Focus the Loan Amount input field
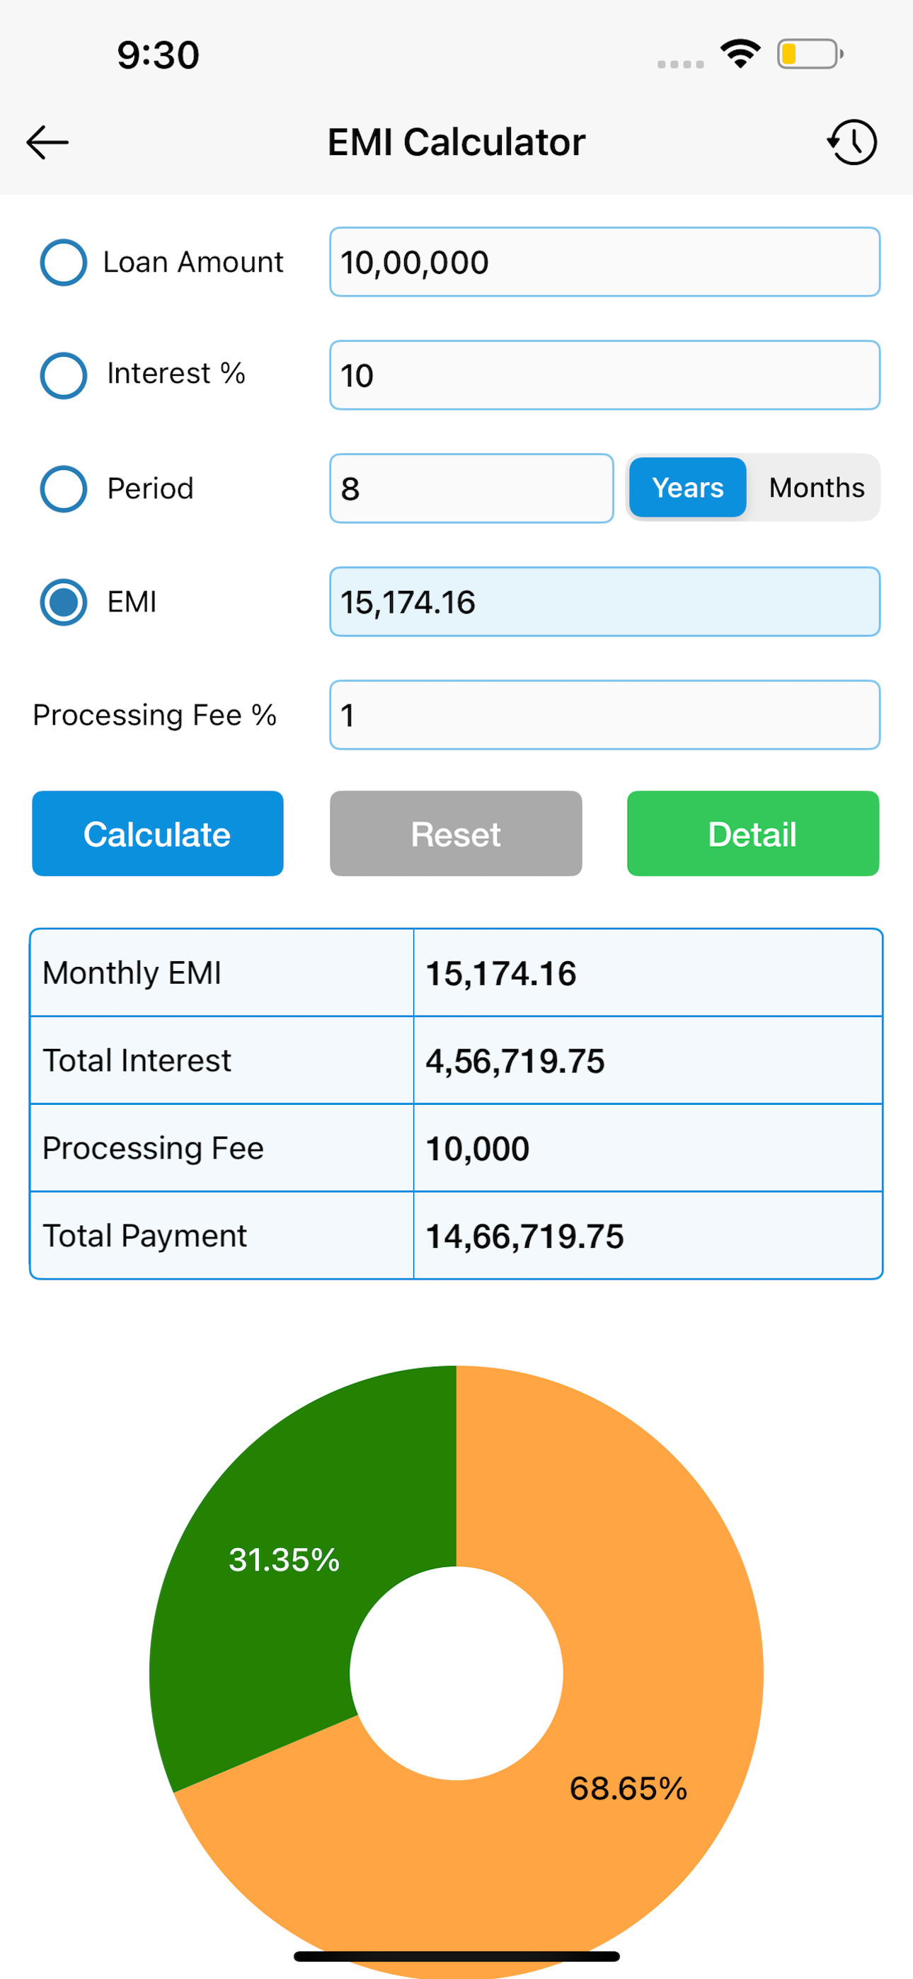The height and width of the screenshot is (1979, 913). coord(605,262)
